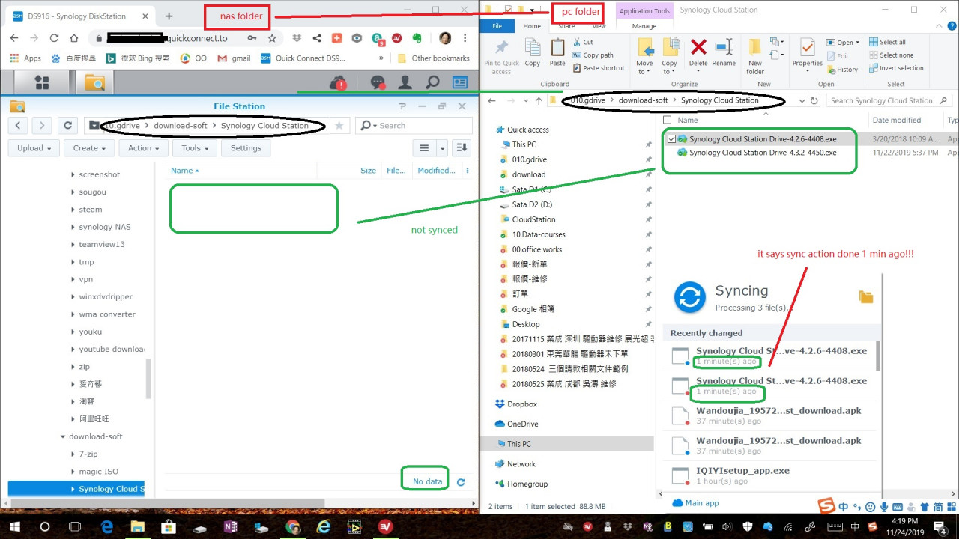Screen dimensions: 959x539
Task: Click the File Station refresh button
Action: pyautogui.click(x=68, y=126)
